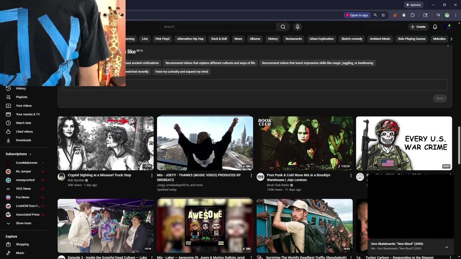Open the Bob Gymlan channel name link
This screenshot has width=461, height=259.
tap(76, 180)
